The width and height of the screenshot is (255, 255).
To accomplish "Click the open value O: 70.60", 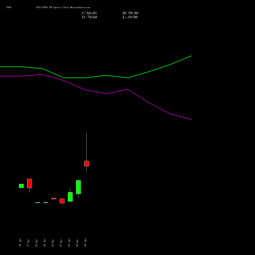I will coord(89,17).
